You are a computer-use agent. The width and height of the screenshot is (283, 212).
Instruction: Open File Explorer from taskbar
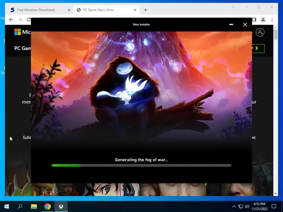tap(34, 206)
